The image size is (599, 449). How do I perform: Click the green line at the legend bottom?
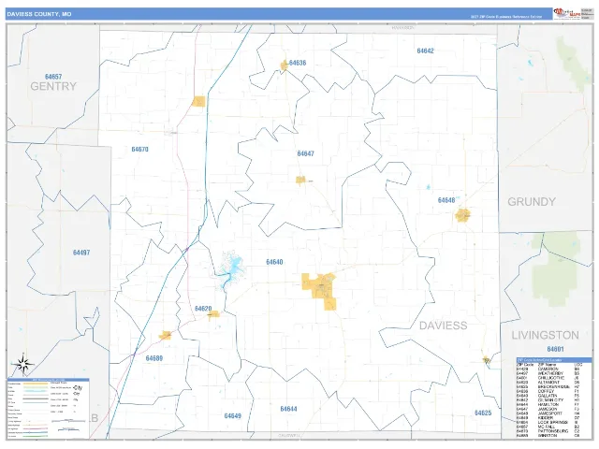pos(36,436)
